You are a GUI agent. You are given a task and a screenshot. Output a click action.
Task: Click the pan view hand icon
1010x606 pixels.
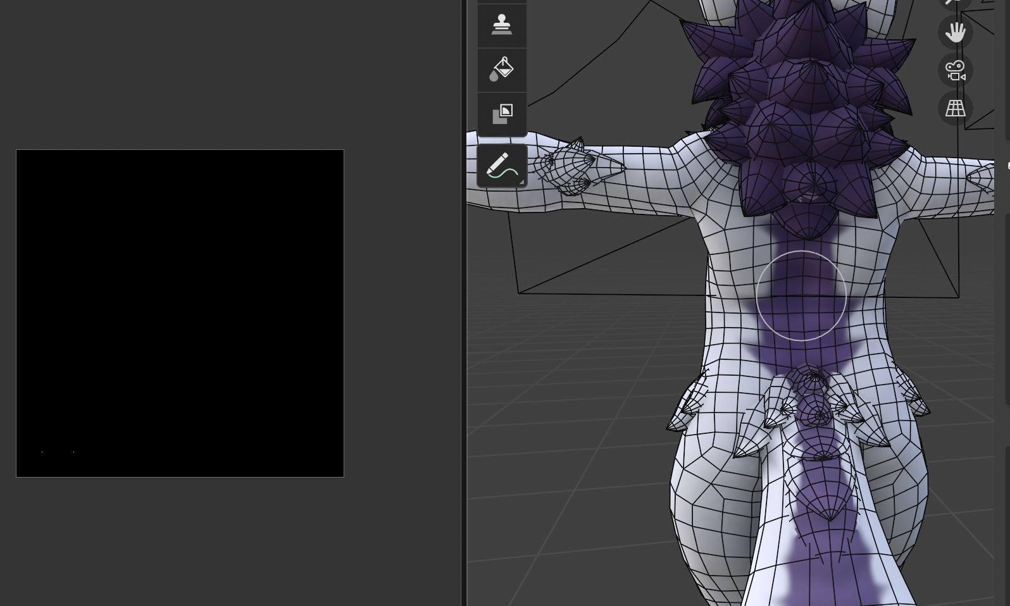955,32
